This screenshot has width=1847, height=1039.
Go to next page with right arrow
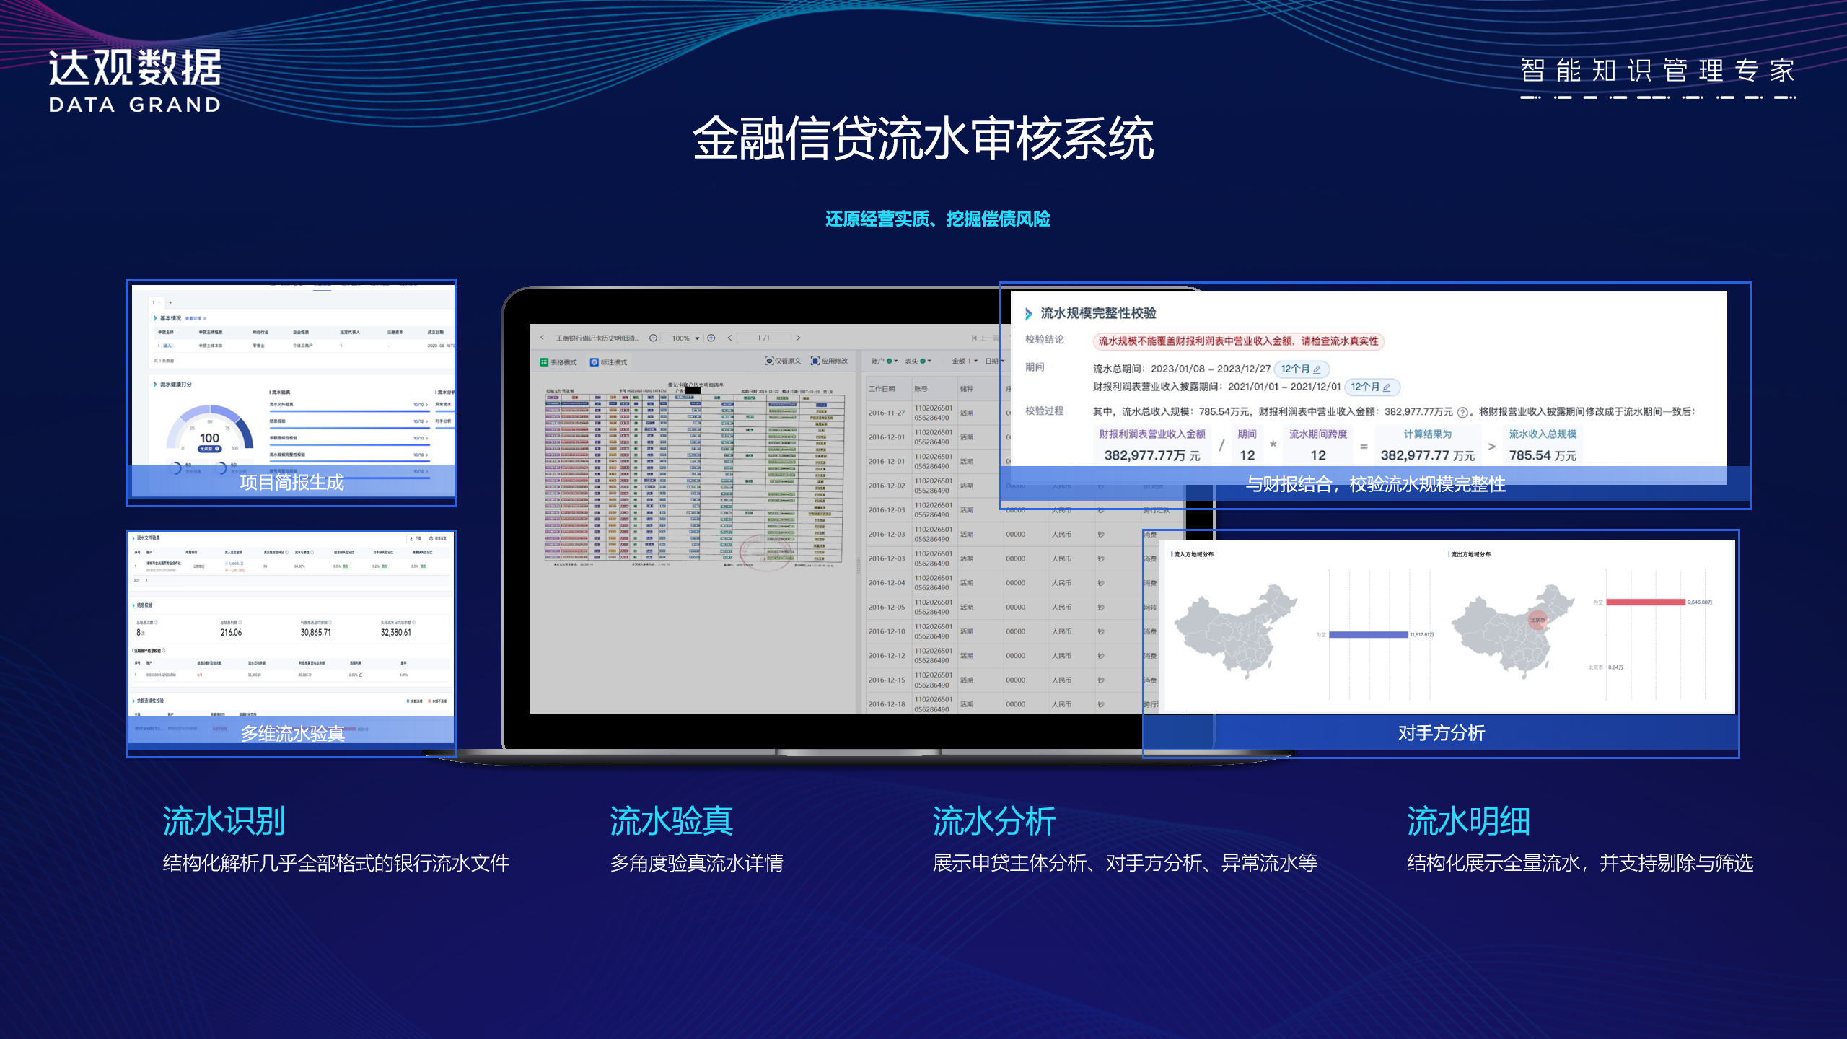[798, 338]
